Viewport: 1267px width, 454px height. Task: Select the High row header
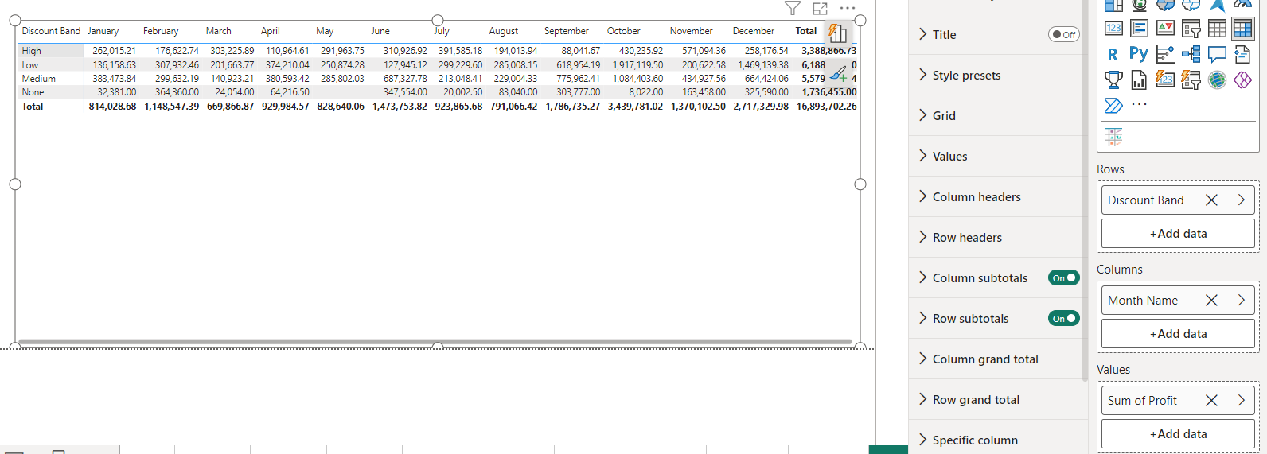click(32, 51)
